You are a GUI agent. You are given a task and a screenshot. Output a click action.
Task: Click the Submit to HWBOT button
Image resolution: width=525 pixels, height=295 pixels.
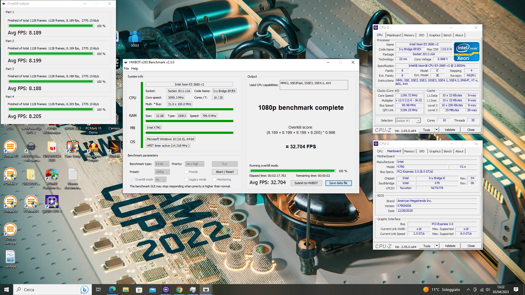[x=306, y=183]
